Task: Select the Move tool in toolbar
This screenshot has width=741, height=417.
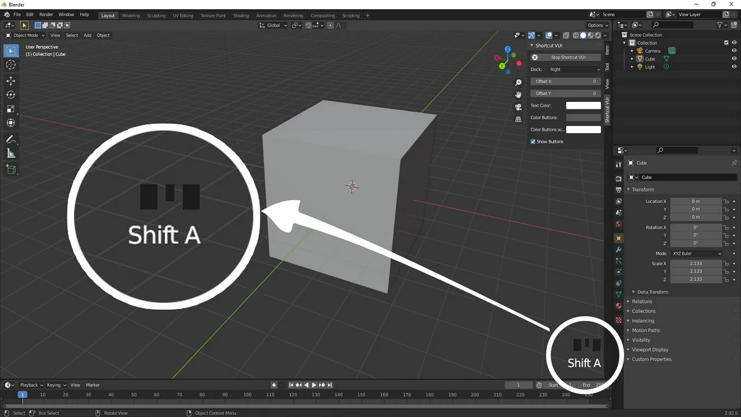Action: coord(10,81)
